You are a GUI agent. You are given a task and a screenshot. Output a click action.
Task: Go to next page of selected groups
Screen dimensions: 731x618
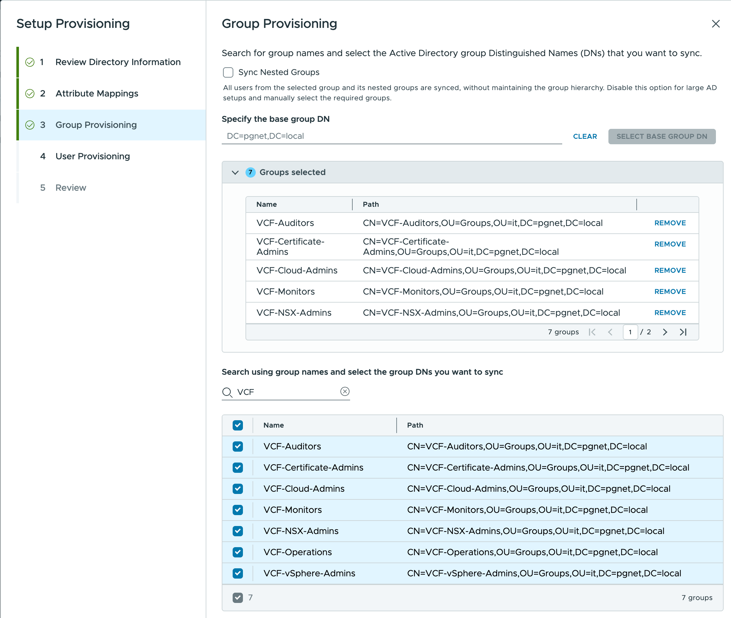tap(665, 332)
